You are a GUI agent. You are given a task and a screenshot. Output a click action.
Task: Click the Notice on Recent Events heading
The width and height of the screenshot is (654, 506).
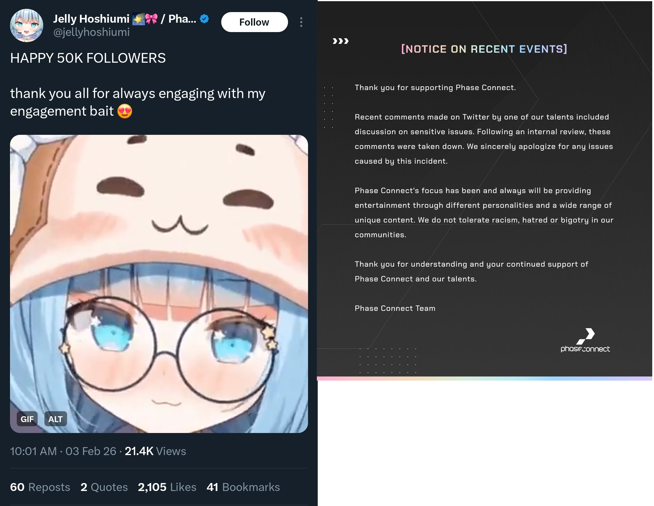point(484,49)
